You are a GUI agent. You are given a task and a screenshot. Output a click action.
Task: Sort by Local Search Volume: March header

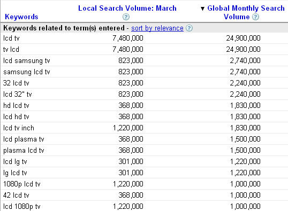pos(127,8)
